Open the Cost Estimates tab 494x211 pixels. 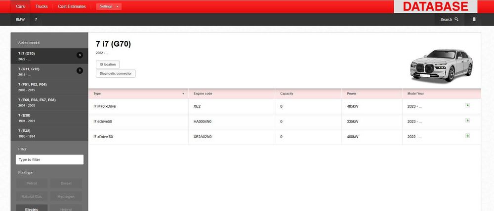(72, 6)
